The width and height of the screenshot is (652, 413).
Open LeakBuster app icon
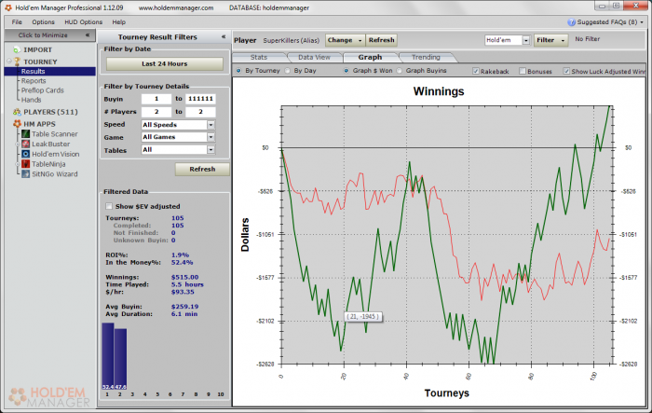coord(26,145)
